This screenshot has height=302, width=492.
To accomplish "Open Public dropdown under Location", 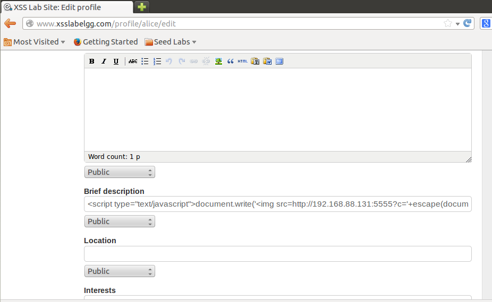I will 120,271.
